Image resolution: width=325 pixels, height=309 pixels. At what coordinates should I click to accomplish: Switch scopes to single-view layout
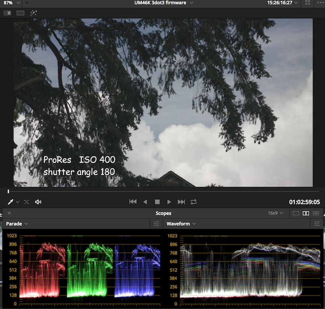pos(296,214)
